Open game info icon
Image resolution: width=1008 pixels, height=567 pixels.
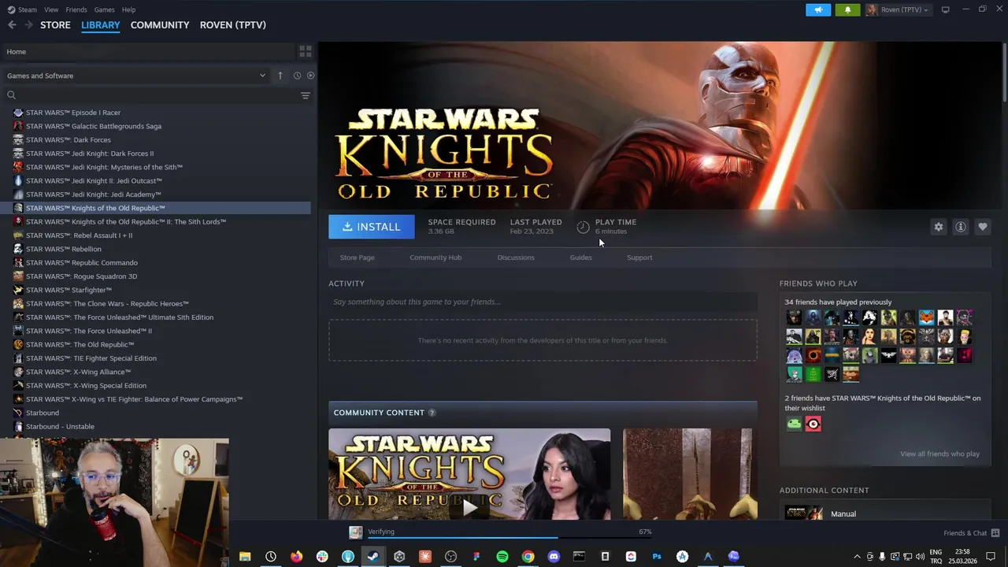click(x=961, y=227)
